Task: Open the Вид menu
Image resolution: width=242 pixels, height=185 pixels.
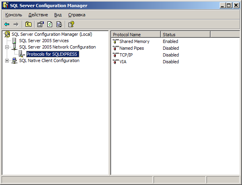Action: click(x=58, y=15)
